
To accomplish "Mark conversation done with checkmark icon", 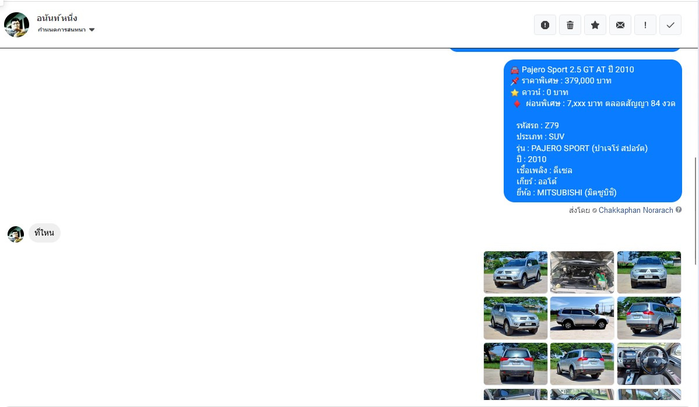I will tap(670, 25).
